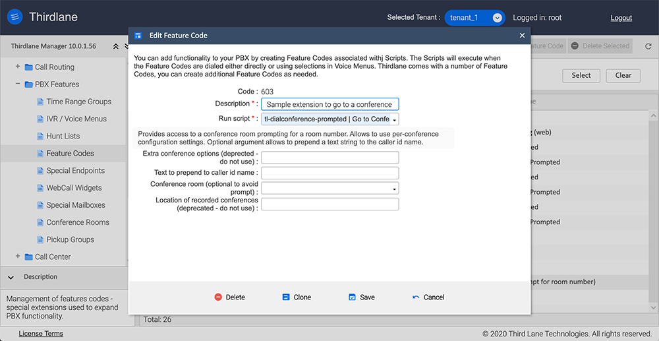Click the Cancel undo arrow icon
The image size is (659, 341).
pyautogui.click(x=415, y=297)
